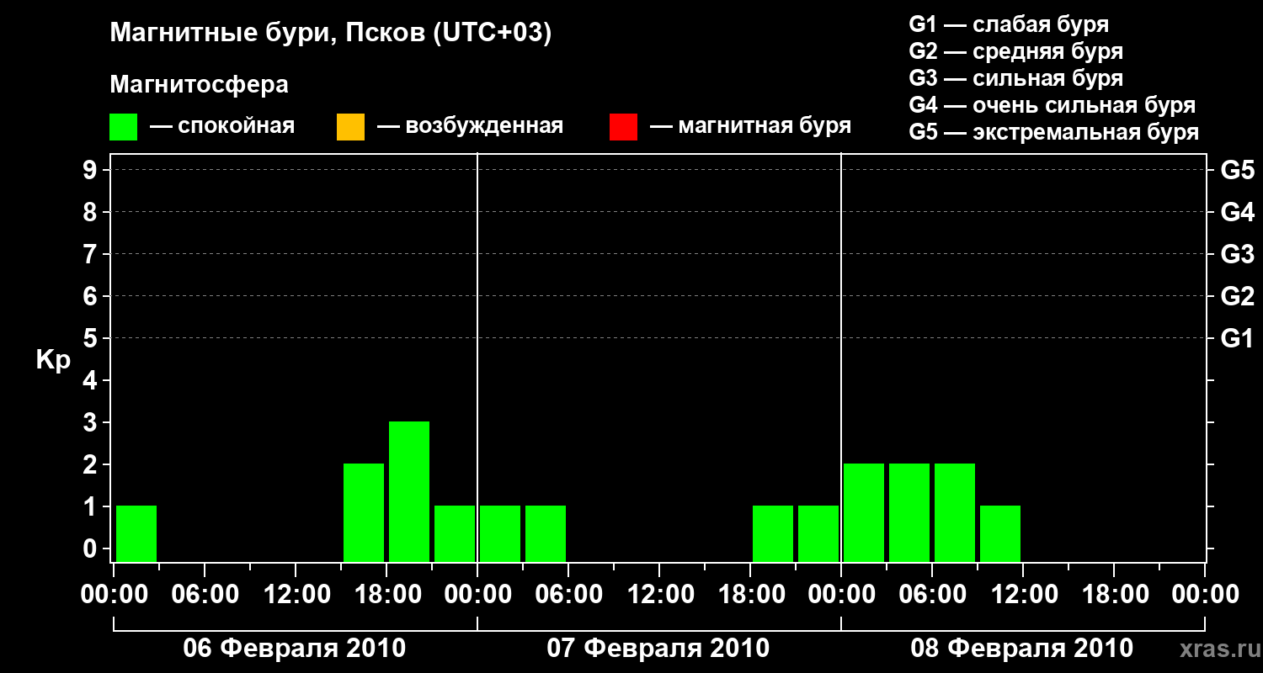
Task: Click 'G4 — очень сильная буря' description line
Action: (1052, 105)
